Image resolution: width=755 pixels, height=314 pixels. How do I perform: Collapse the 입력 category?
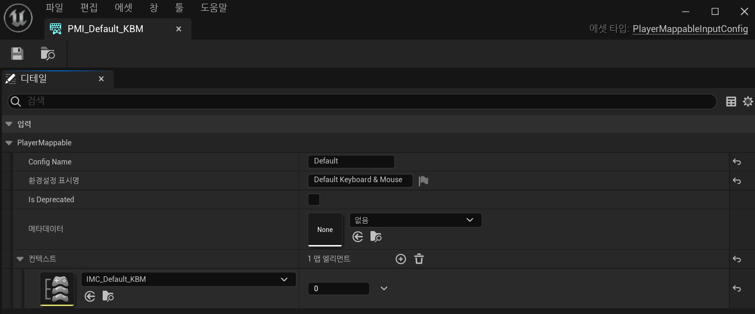pyautogui.click(x=9, y=124)
